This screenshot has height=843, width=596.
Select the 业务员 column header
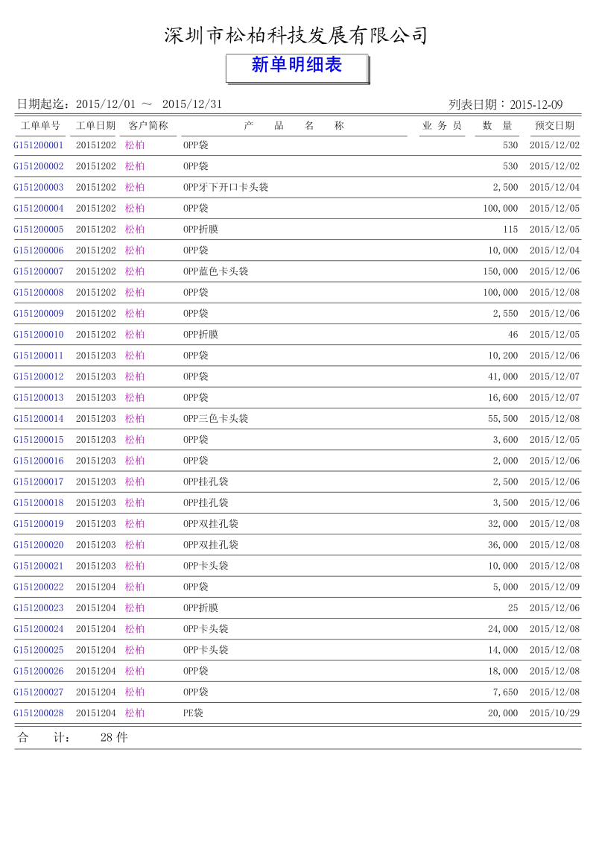(x=442, y=126)
